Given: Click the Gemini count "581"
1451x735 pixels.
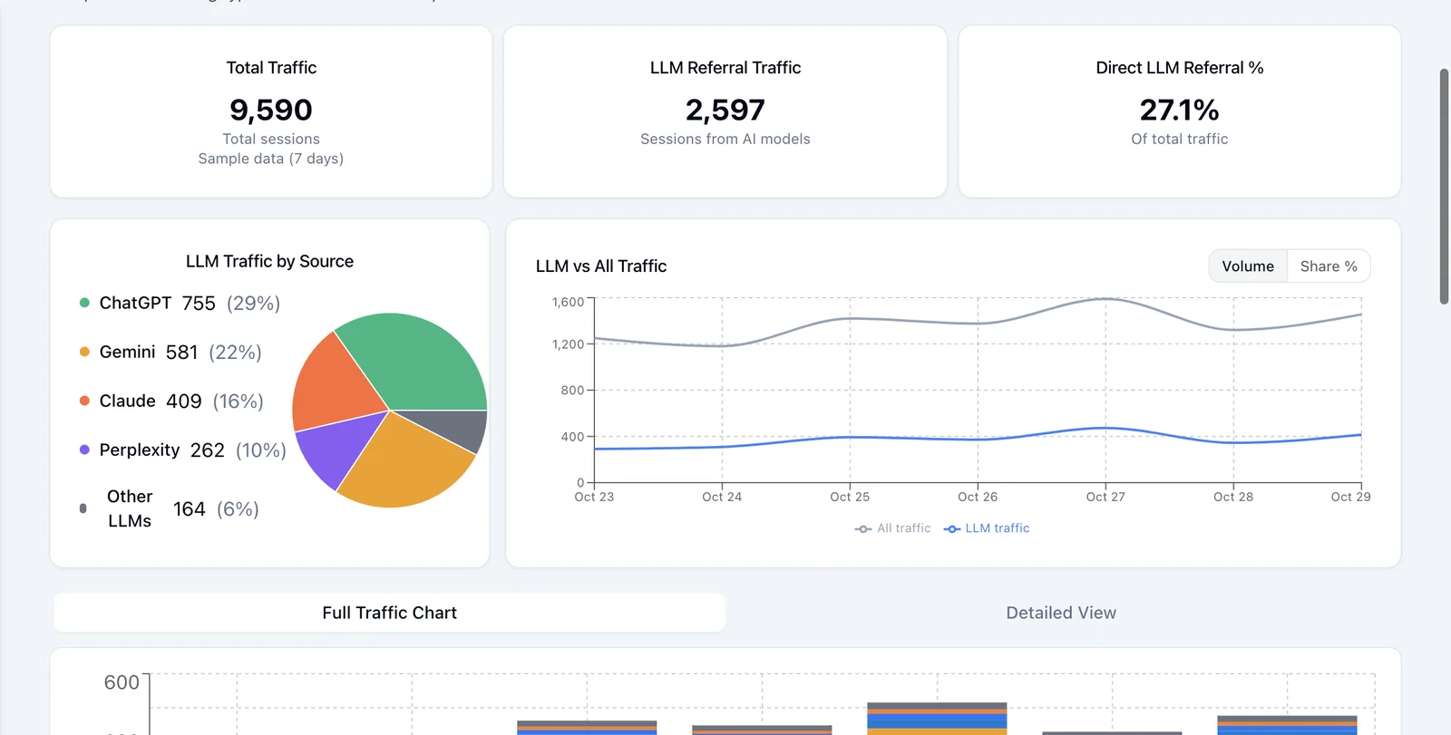Looking at the screenshot, I should (x=181, y=352).
